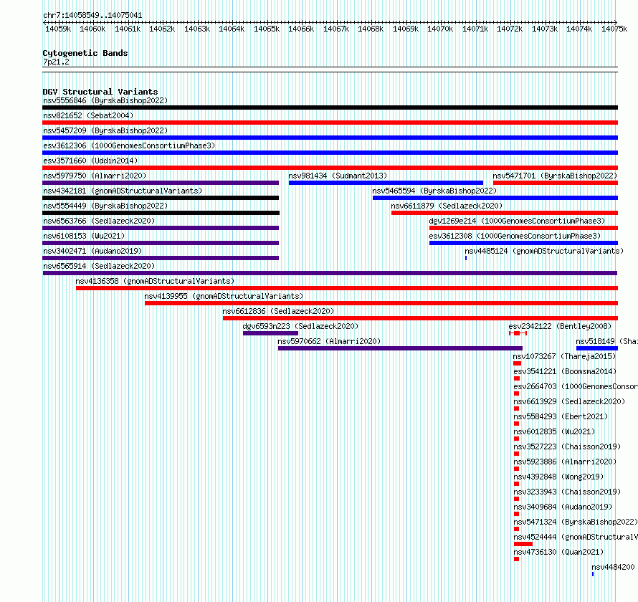The height and width of the screenshot is (602, 638).
Task: Open nsv6563766 (Sedlazeck2020) variant
Action: (x=99, y=221)
